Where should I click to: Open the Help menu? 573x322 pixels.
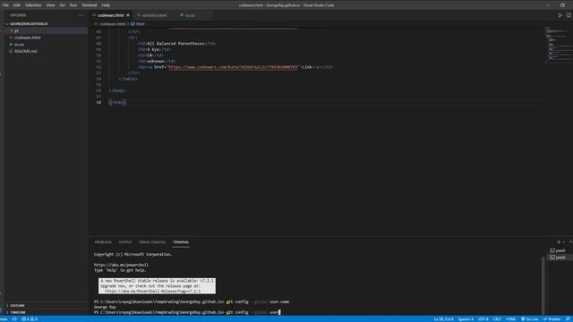(106, 5)
